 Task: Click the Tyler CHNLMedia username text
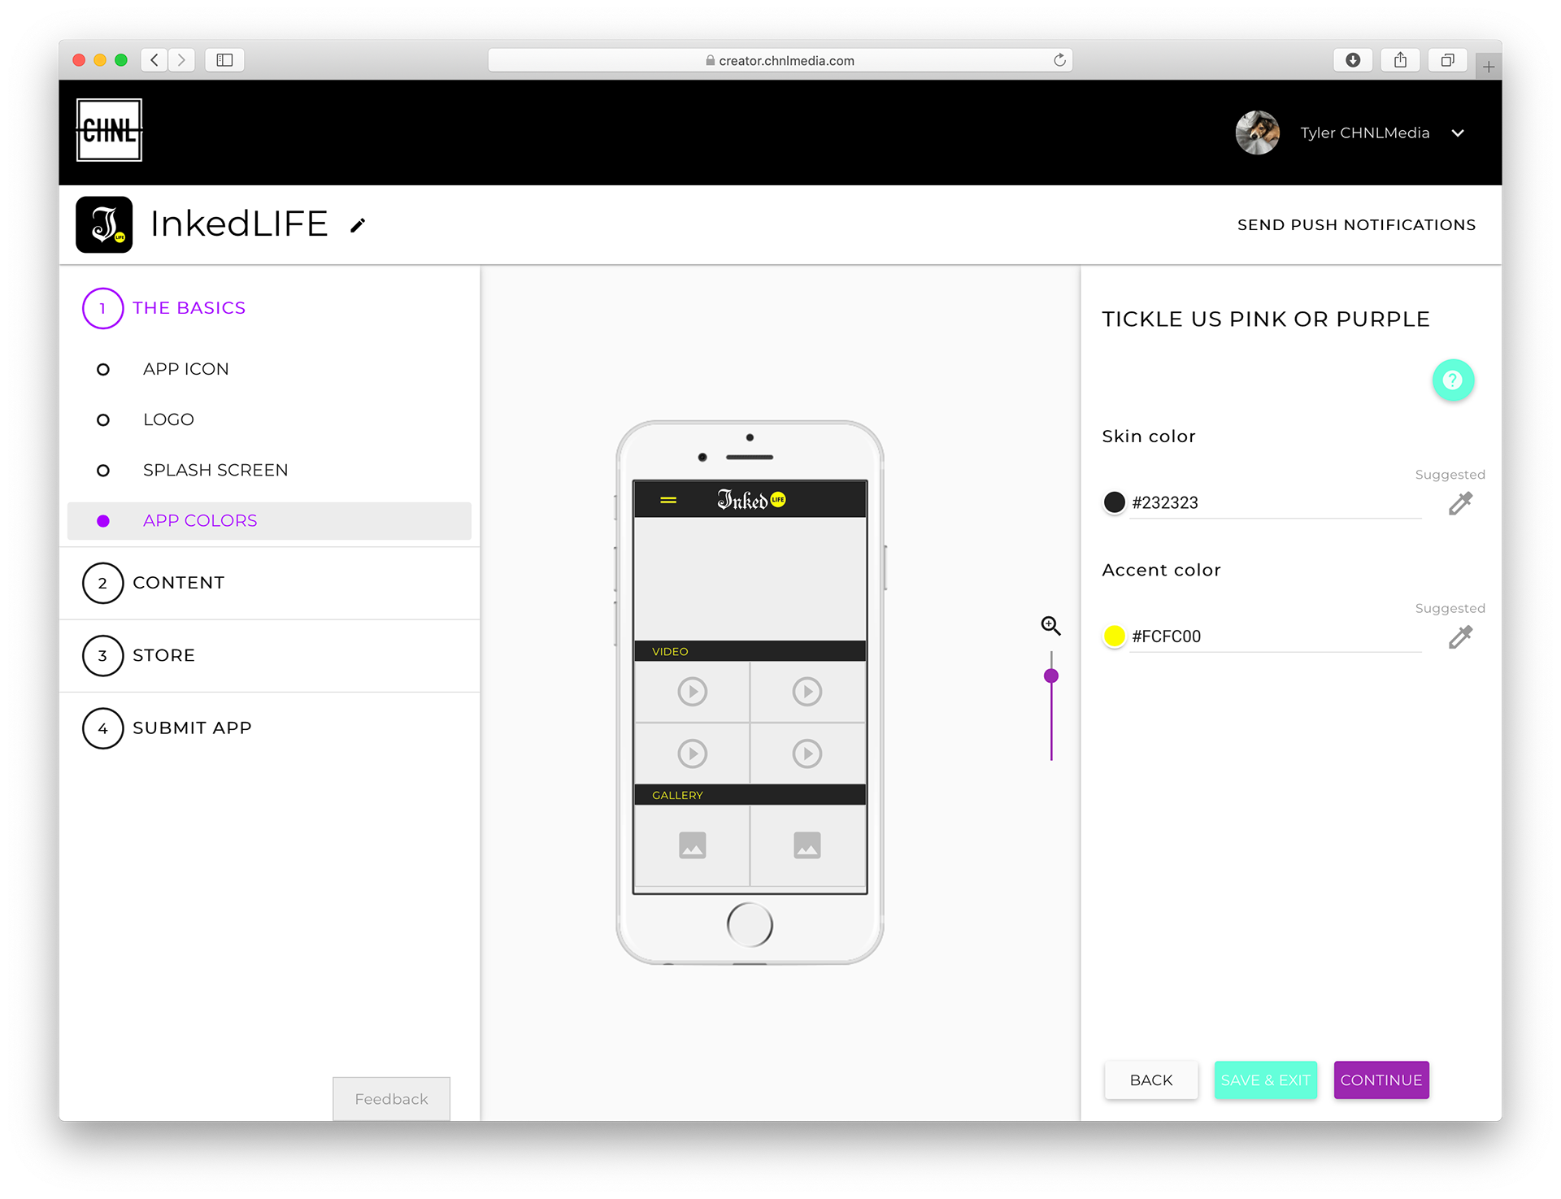pyautogui.click(x=1364, y=132)
